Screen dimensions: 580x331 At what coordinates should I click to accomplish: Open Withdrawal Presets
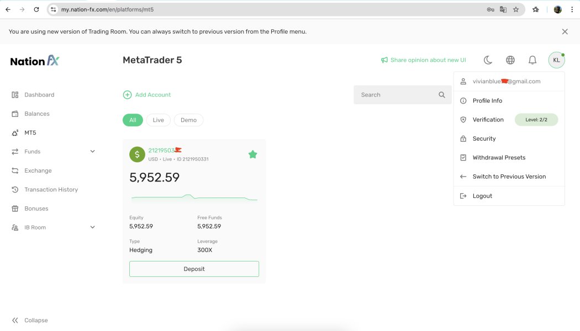(x=509, y=157)
